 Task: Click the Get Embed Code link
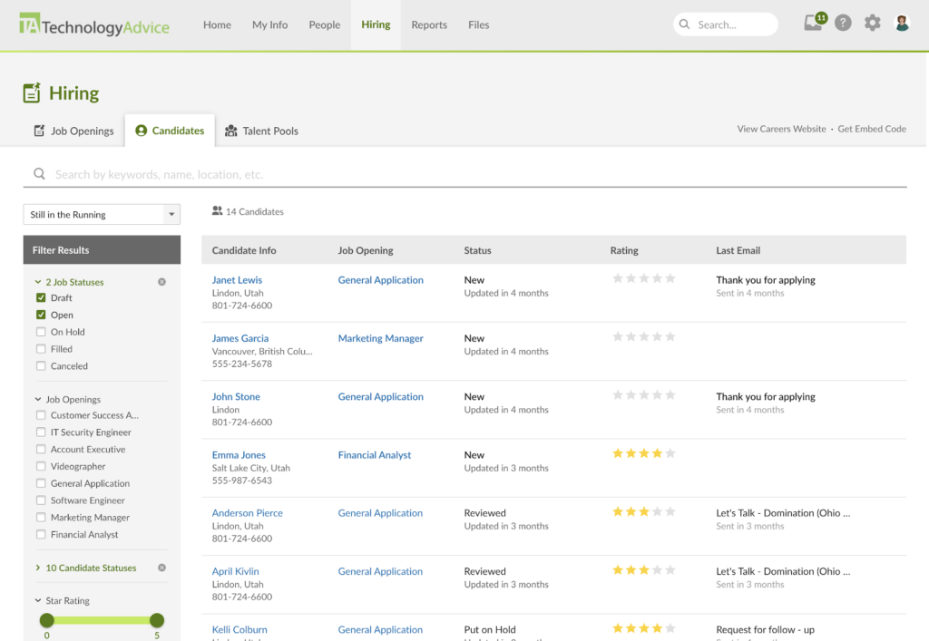tap(872, 129)
